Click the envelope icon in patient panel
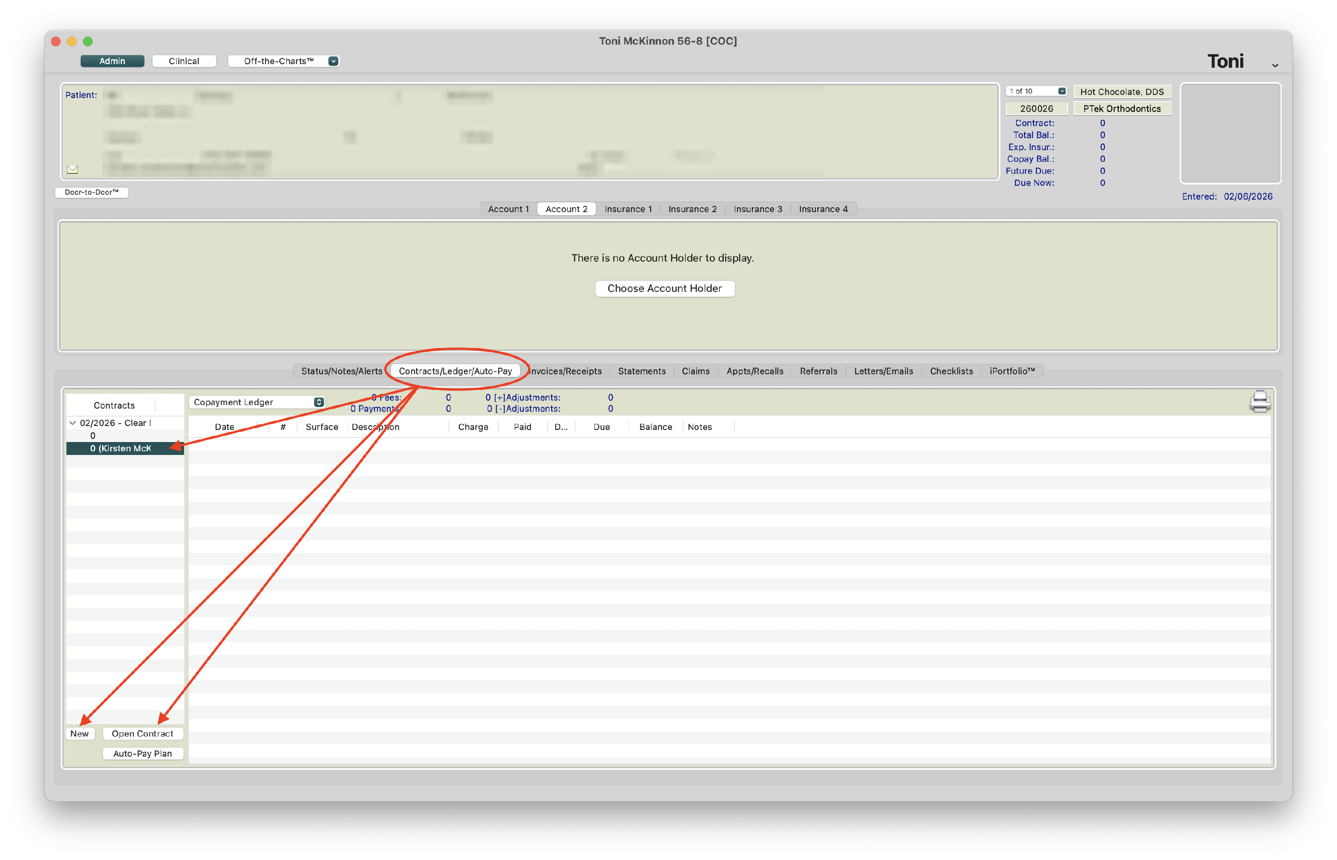This screenshot has width=1337, height=860. click(73, 169)
